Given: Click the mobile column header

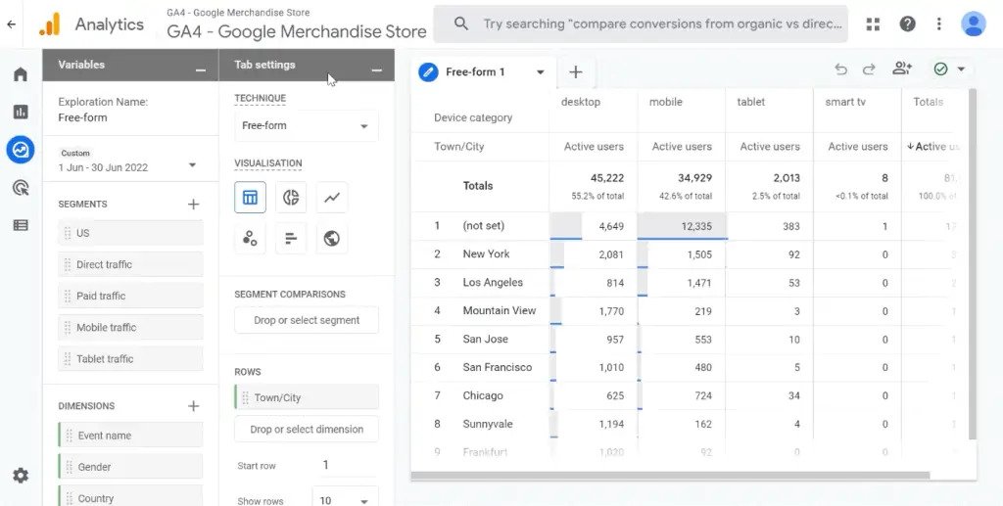Looking at the screenshot, I should coord(665,102).
